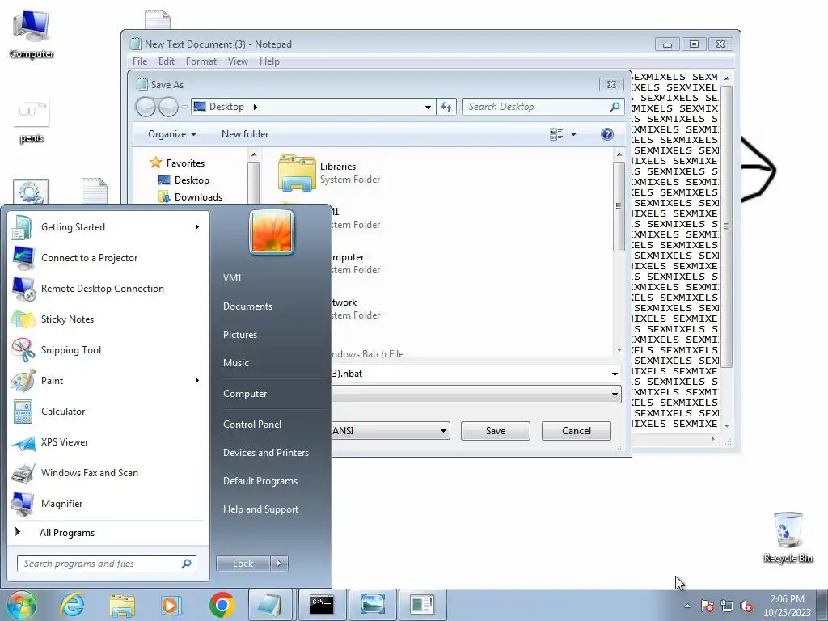Expand Getting Started submenu arrow
This screenshot has width=828, height=621.
pyautogui.click(x=197, y=227)
